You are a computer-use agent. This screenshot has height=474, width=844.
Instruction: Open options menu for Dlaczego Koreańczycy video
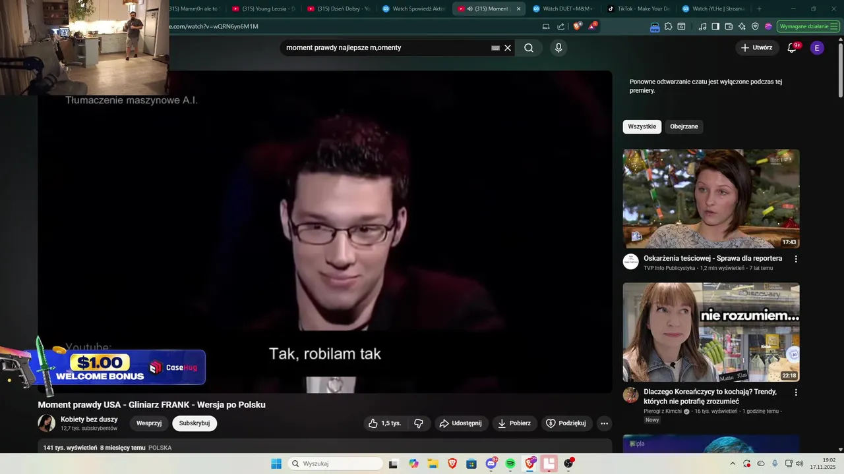pos(796,392)
